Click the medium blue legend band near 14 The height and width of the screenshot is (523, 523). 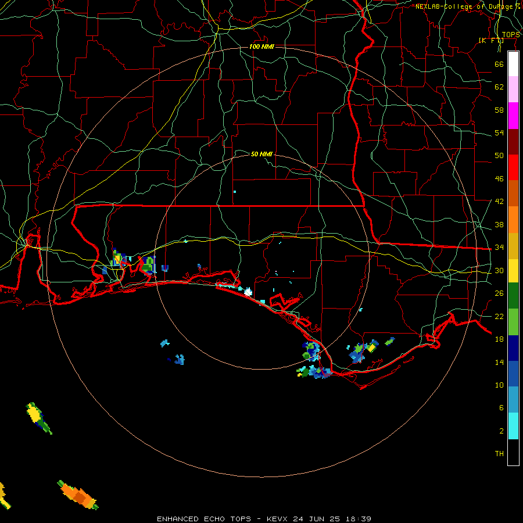click(x=513, y=374)
